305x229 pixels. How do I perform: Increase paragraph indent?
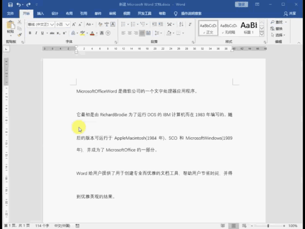click(x=161, y=24)
